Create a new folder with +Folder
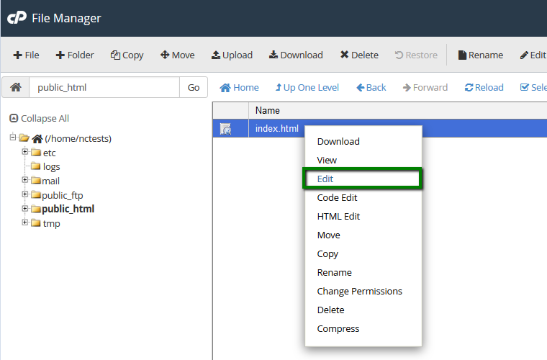The height and width of the screenshot is (360, 547). point(75,55)
